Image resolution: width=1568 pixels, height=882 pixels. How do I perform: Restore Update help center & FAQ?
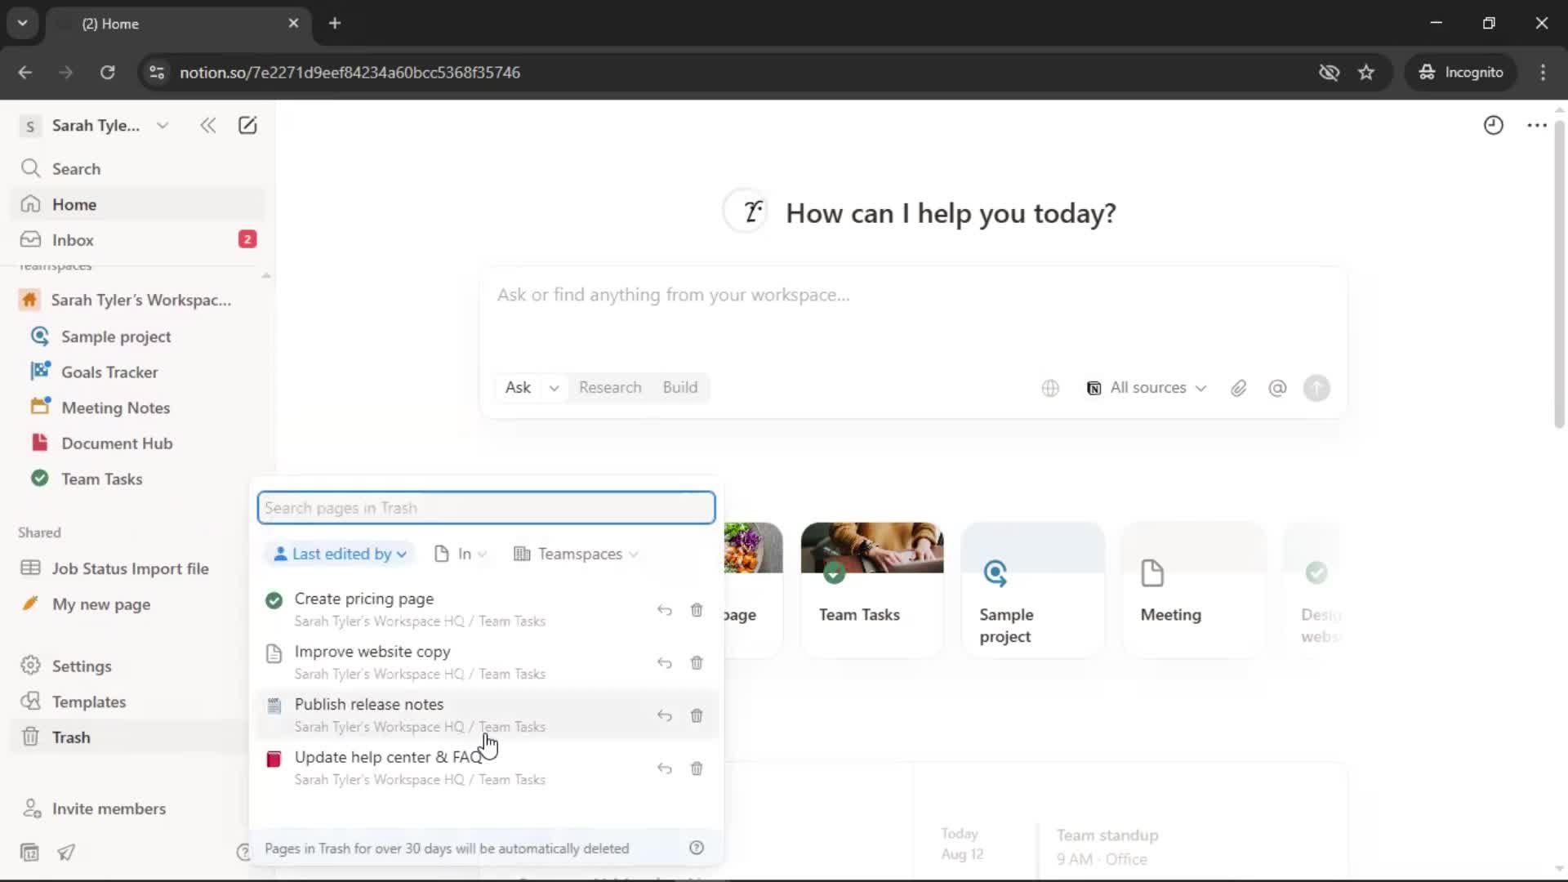[x=665, y=768]
